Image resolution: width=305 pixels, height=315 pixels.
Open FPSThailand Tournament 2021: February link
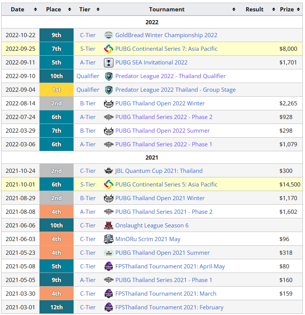click(x=170, y=307)
